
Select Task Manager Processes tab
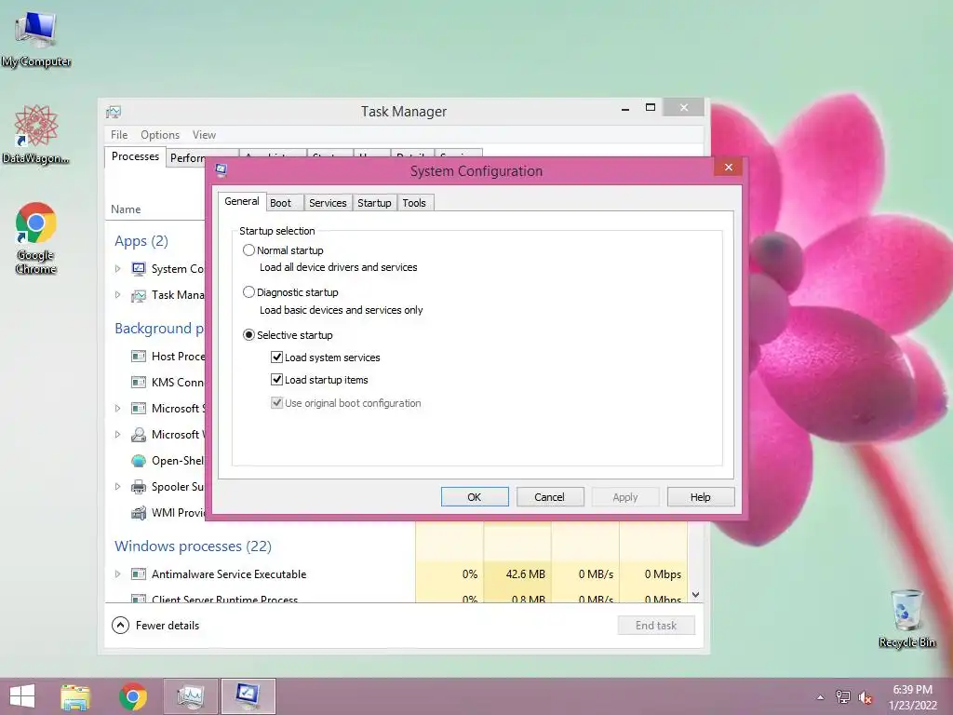point(135,156)
